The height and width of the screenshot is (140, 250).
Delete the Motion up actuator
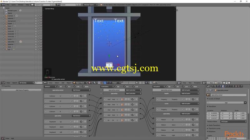(x=197, y=119)
